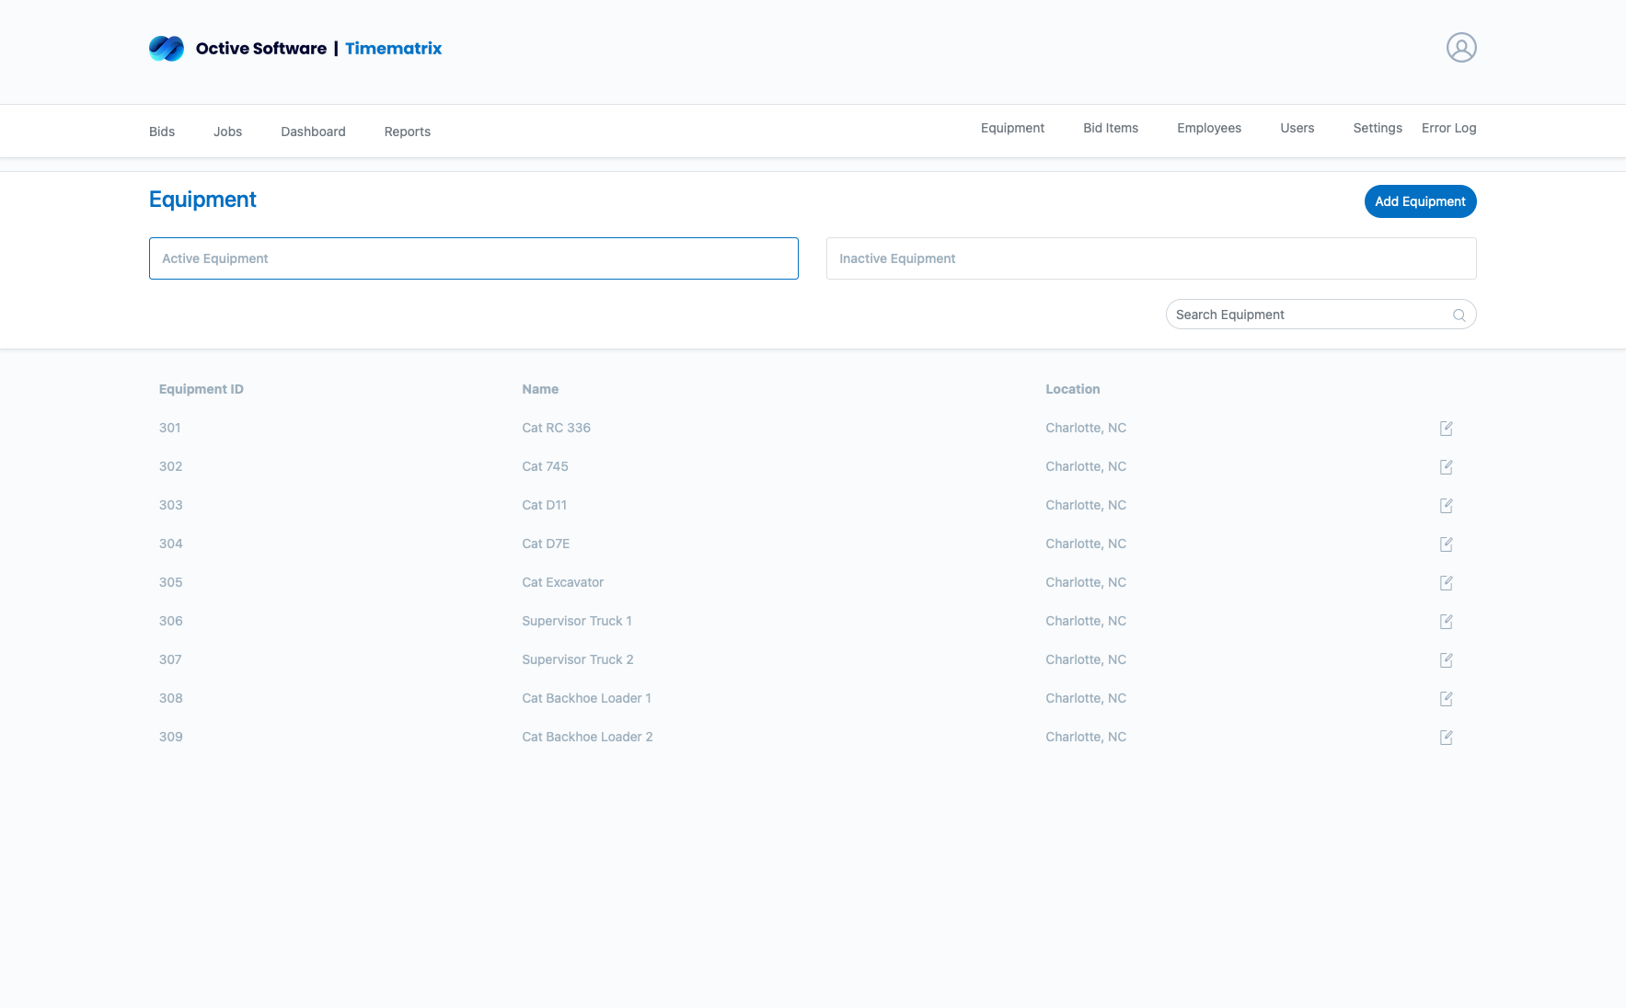Click the Octive Software logo
The image size is (1626, 1008).
(x=167, y=49)
